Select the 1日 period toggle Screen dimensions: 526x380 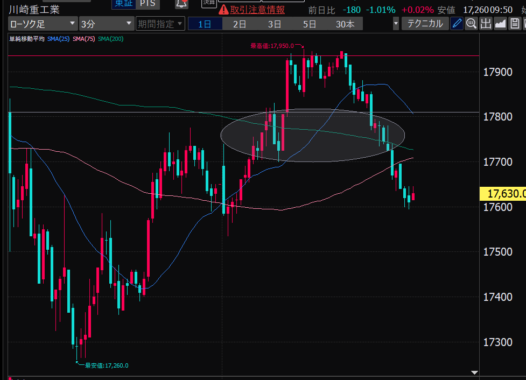[205, 24]
